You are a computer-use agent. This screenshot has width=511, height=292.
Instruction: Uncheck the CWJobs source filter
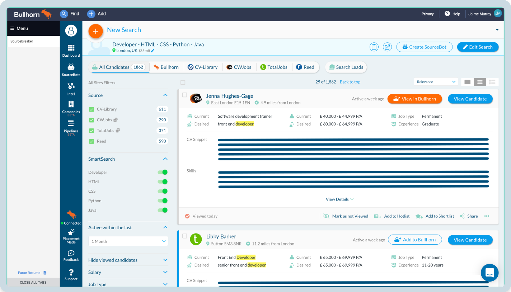(x=92, y=120)
